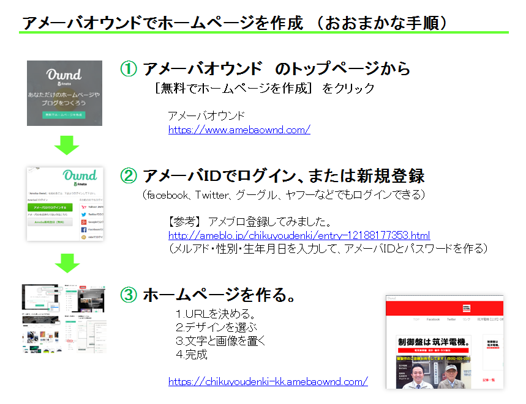Click the Google login icon

click(x=84, y=222)
